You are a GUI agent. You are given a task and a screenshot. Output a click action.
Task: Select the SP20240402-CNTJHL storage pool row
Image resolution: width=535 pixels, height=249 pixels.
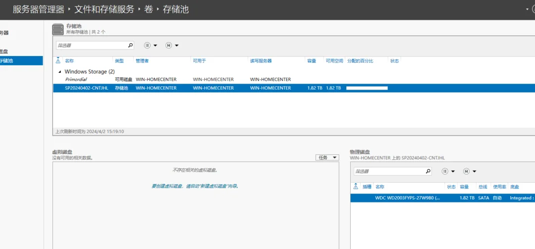pos(293,88)
